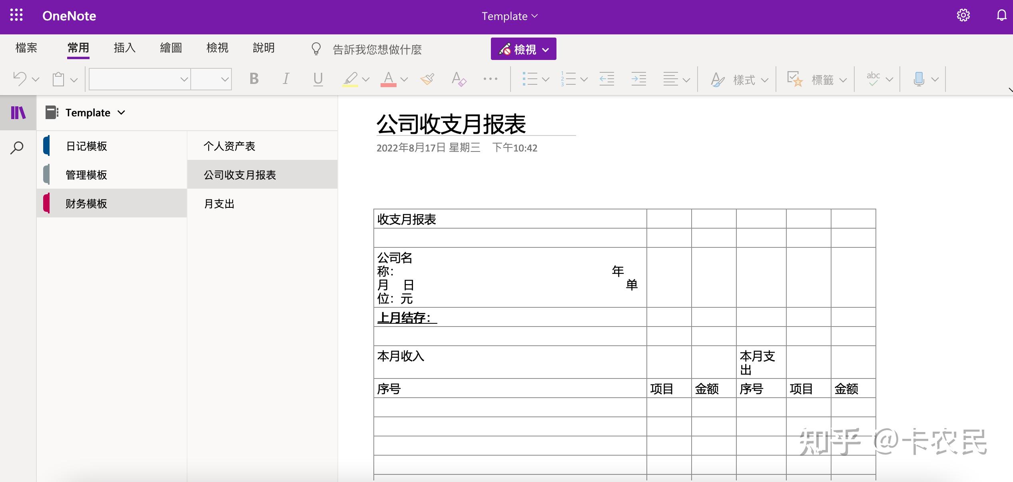The width and height of the screenshot is (1013, 482).
Task: Select 公司收支月报表 page in list
Action: point(262,175)
